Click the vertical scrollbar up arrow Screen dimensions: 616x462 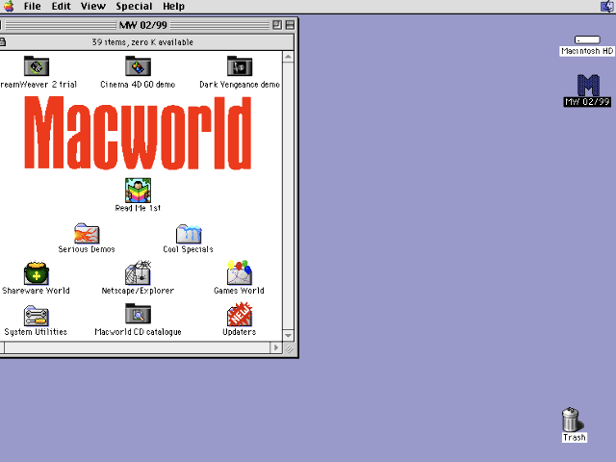point(288,57)
